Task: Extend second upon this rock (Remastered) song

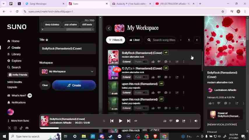Action: tap(127, 108)
